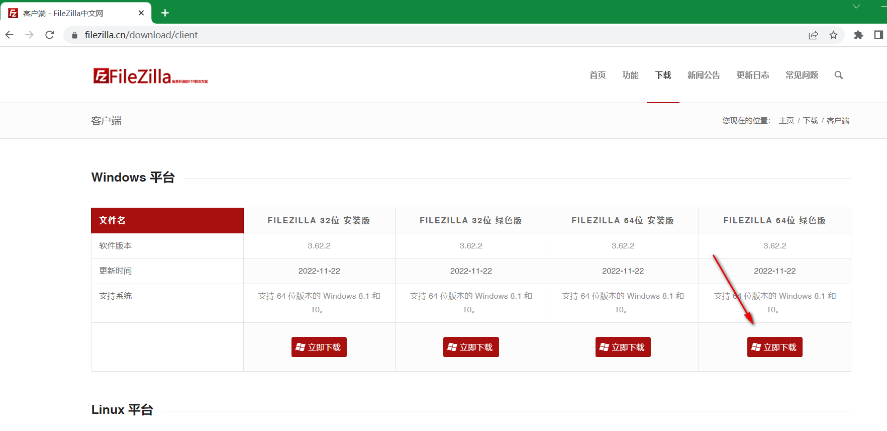Click the FILEZILLA 32位 绿色版 column header
887x431 pixels.
coord(471,221)
